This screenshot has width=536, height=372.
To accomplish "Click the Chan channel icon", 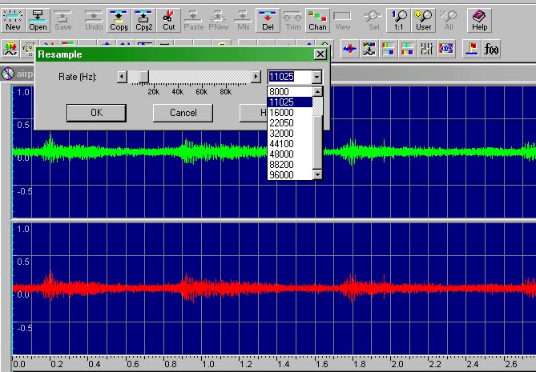I will pyautogui.click(x=317, y=21).
